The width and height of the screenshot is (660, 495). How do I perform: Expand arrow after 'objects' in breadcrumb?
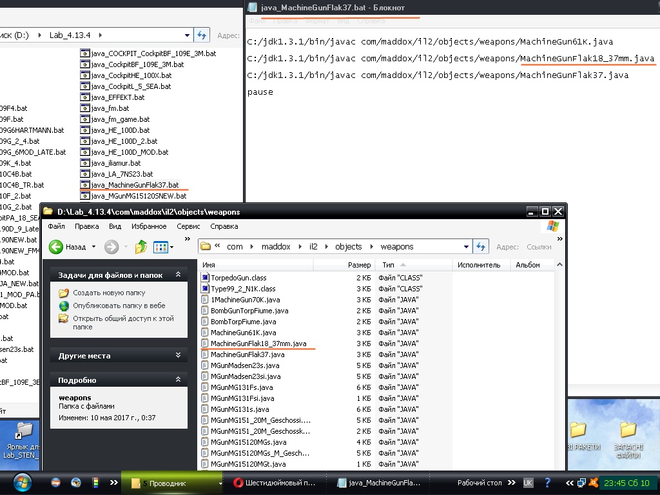[x=371, y=247]
